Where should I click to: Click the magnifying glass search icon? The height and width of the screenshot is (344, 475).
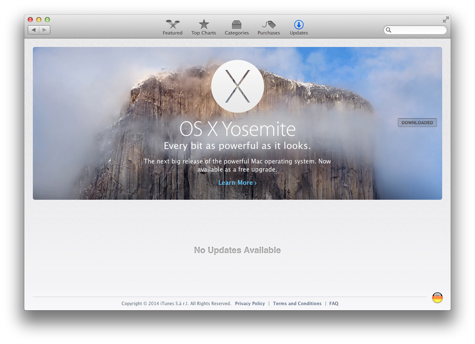(389, 30)
